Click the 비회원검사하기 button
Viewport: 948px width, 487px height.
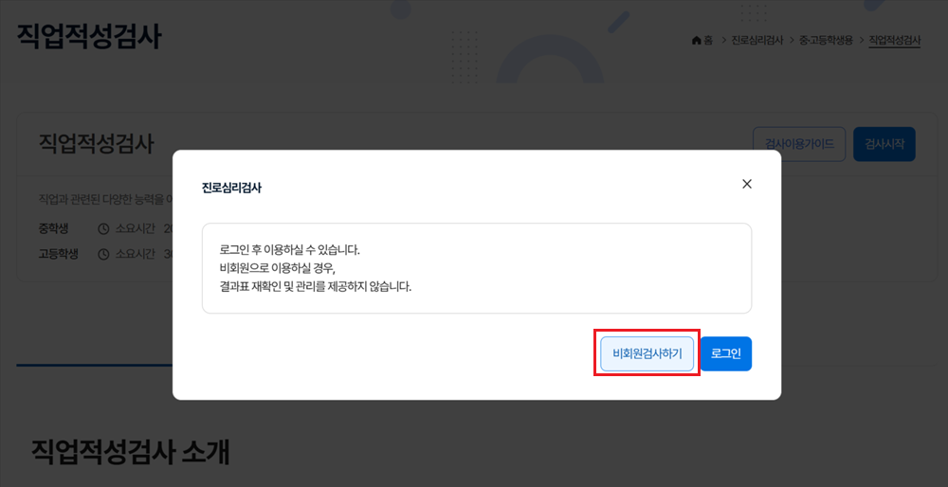point(647,353)
